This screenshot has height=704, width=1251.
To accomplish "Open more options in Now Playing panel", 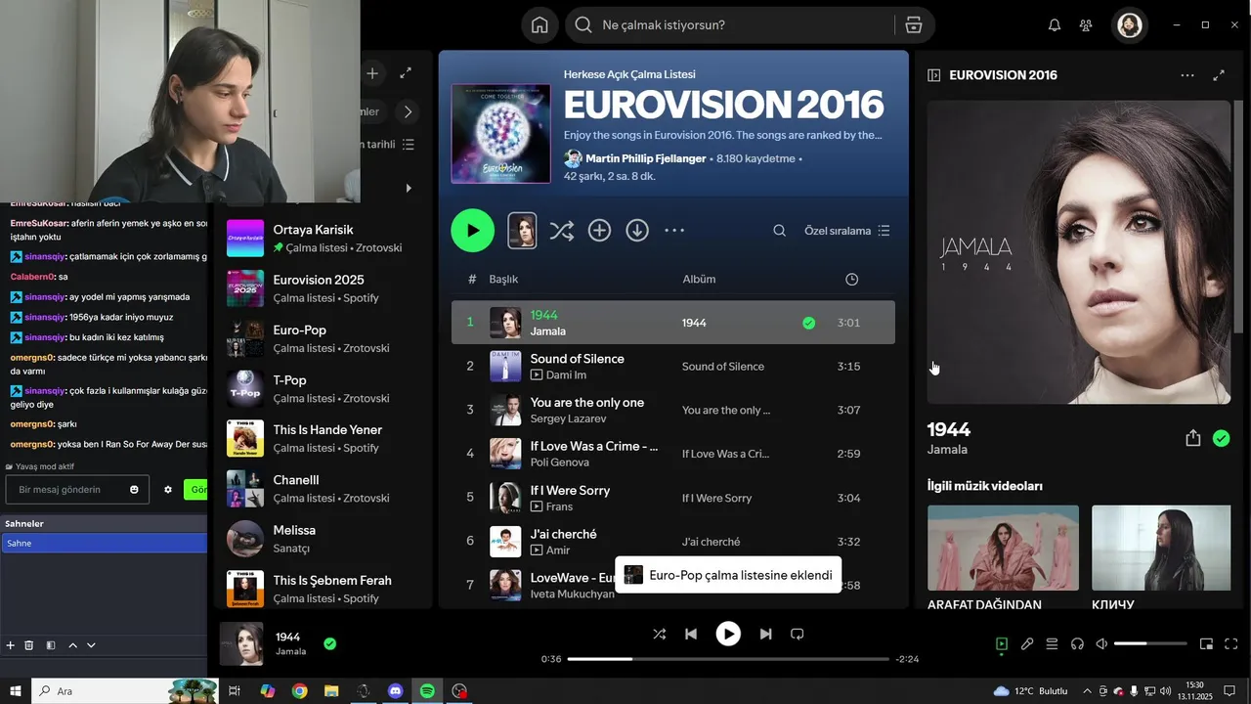I will click(x=1187, y=75).
